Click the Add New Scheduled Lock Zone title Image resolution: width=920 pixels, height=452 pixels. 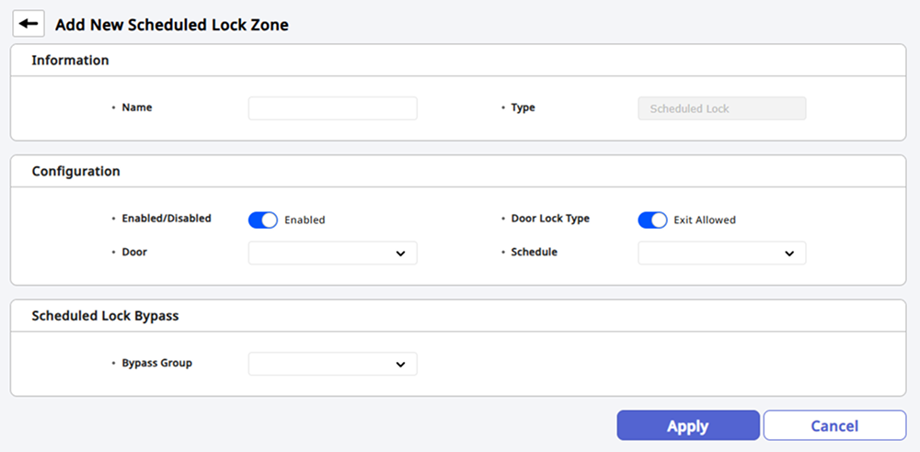[x=172, y=25]
